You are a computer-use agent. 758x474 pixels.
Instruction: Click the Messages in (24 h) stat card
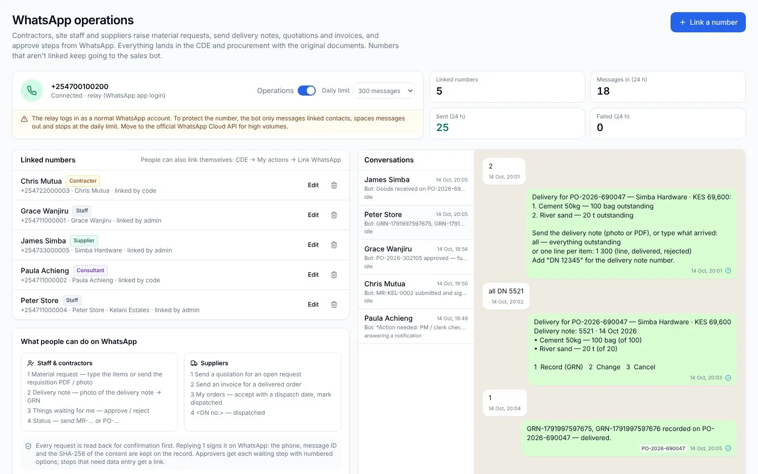(668, 87)
